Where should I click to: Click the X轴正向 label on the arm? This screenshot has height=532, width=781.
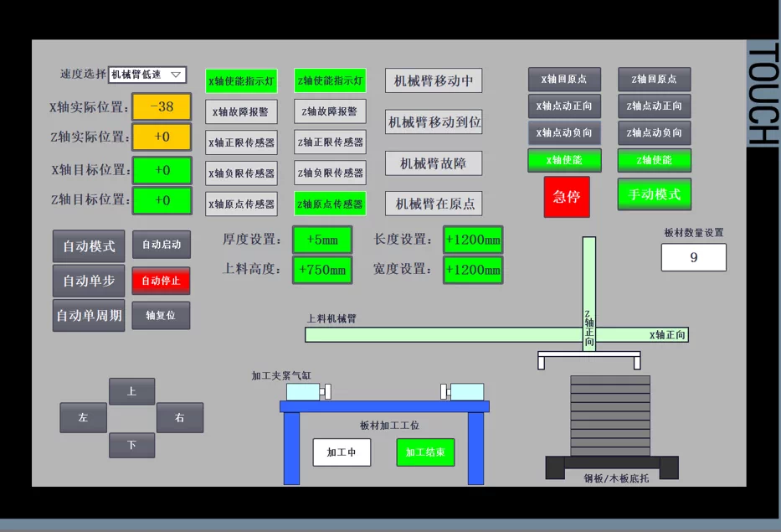point(667,335)
